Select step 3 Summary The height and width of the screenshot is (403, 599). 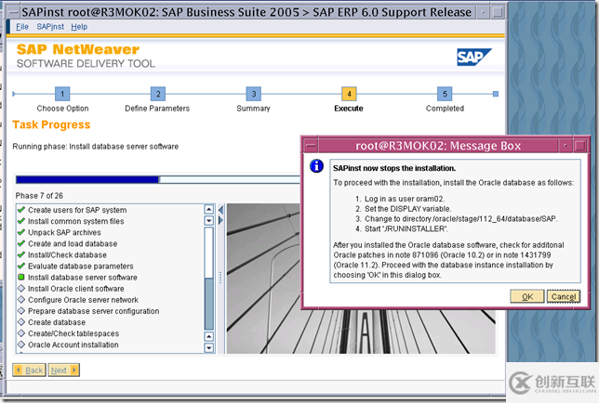click(x=254, y=94)
